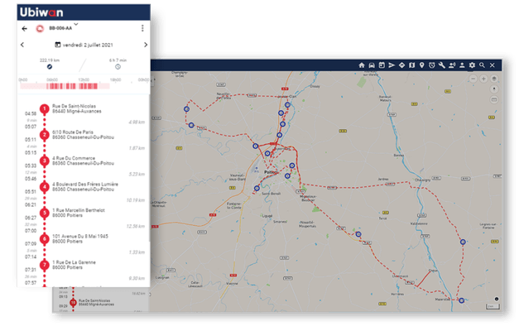Select stop 4 marker Boulevard Des Frères Lumière
524x331 pixels.
(x=45, y=187)
